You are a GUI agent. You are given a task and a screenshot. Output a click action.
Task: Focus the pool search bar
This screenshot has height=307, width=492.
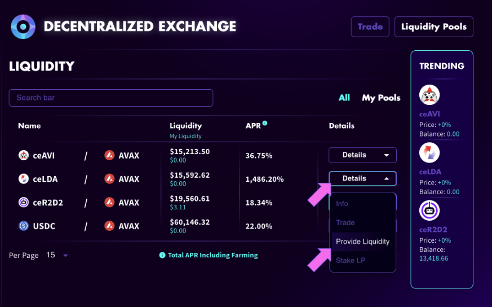pyautogui.click(x=110, y=98)
